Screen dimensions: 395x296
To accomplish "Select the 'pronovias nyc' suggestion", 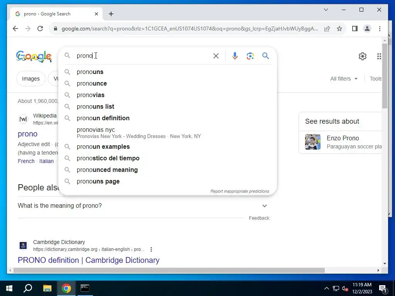I will click(167, 133).
